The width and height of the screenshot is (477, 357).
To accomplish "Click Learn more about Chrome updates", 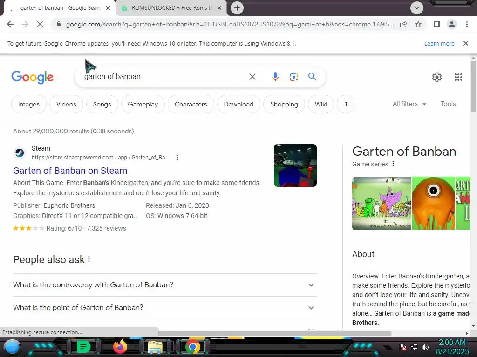I will coord(439,43).
